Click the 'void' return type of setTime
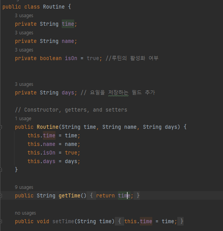223x231 pixels. tap(43, 221)
